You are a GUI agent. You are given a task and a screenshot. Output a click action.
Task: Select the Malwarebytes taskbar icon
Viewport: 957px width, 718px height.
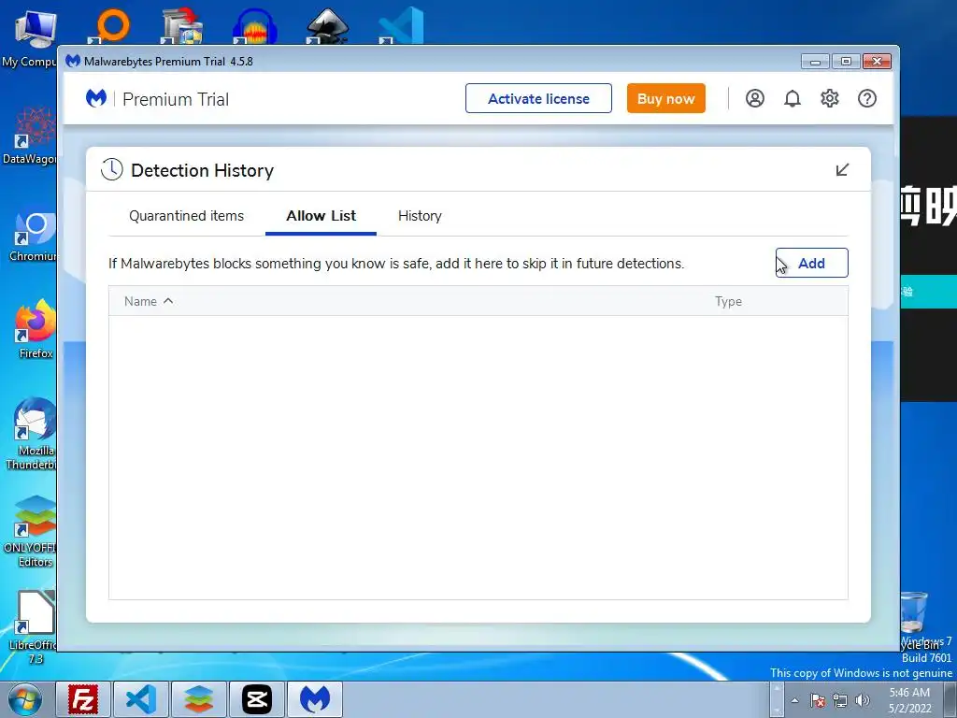click(315, 699)
